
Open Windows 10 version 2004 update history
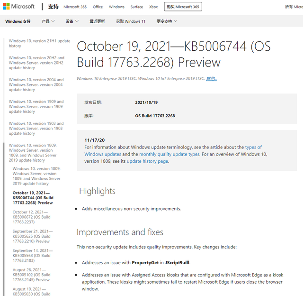click(36, 84)
